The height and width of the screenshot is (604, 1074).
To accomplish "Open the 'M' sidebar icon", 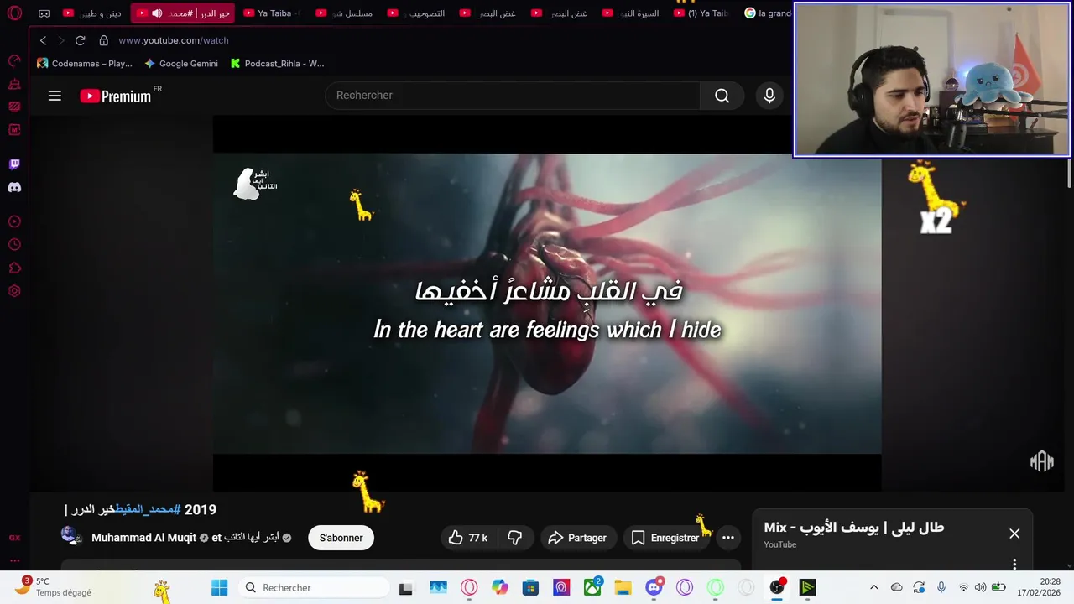I will point(14,130).
